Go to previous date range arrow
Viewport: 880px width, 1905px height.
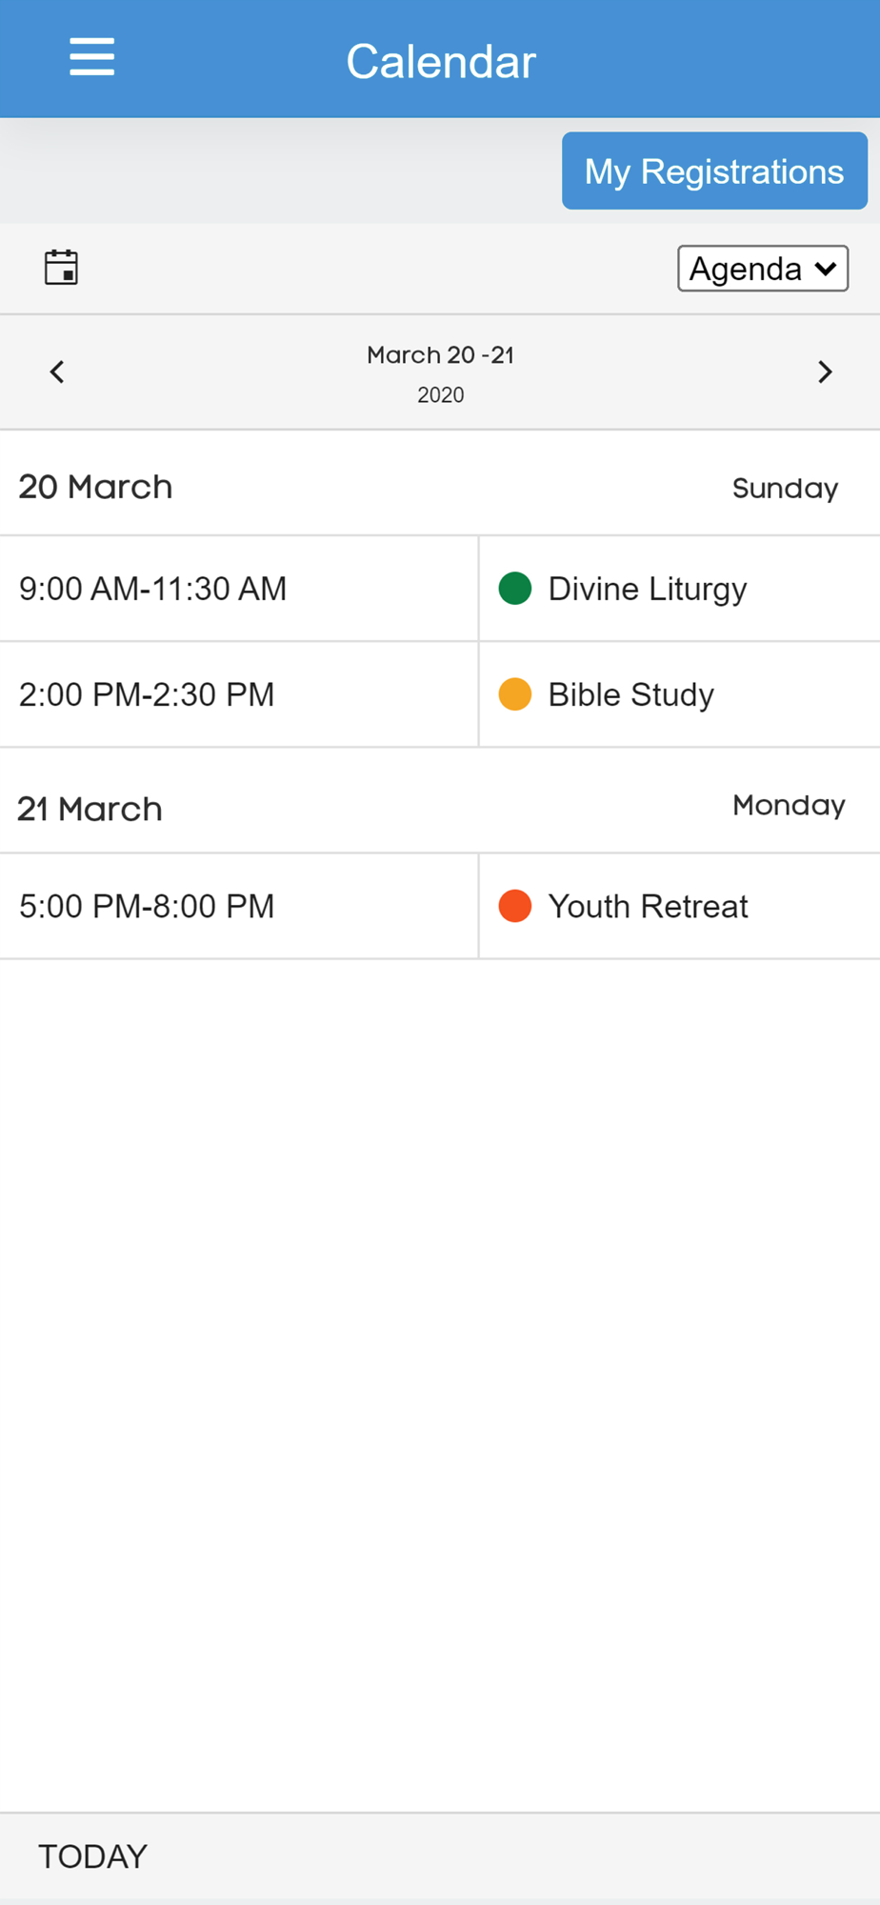[x=57, y=371]
